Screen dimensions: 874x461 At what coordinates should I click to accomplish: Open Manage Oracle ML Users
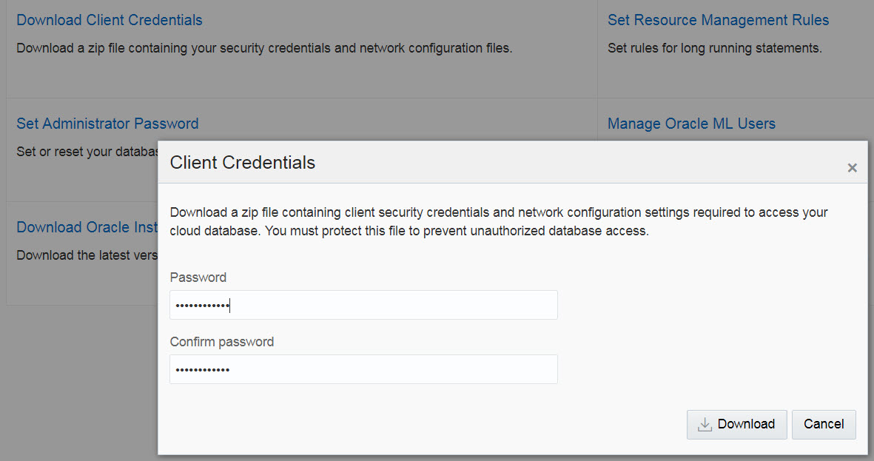pyautogui.click(x=691, y=124)
